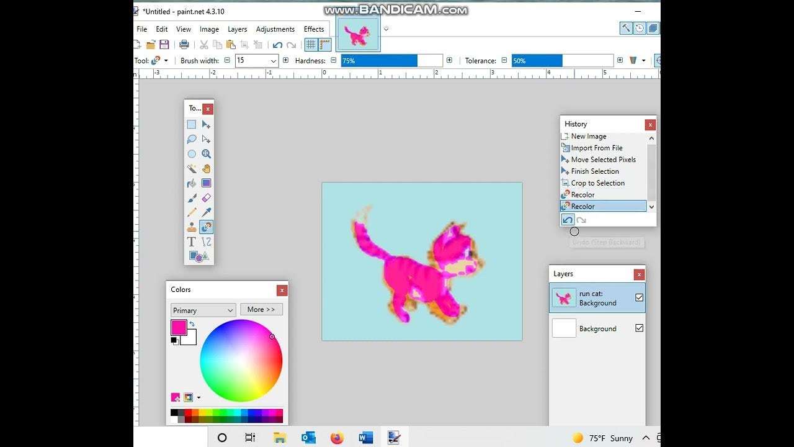Select the Pencil tool

pos(192,212)
